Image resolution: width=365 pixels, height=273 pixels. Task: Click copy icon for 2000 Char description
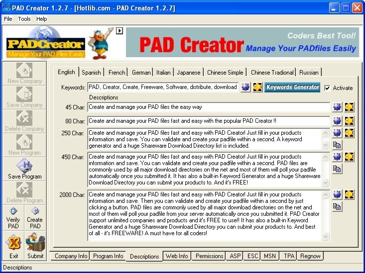337,206
